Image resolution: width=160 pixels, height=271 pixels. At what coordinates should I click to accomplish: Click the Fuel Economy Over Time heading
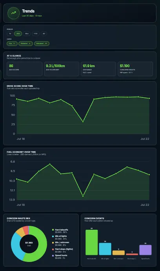click(x=21, y=152)
